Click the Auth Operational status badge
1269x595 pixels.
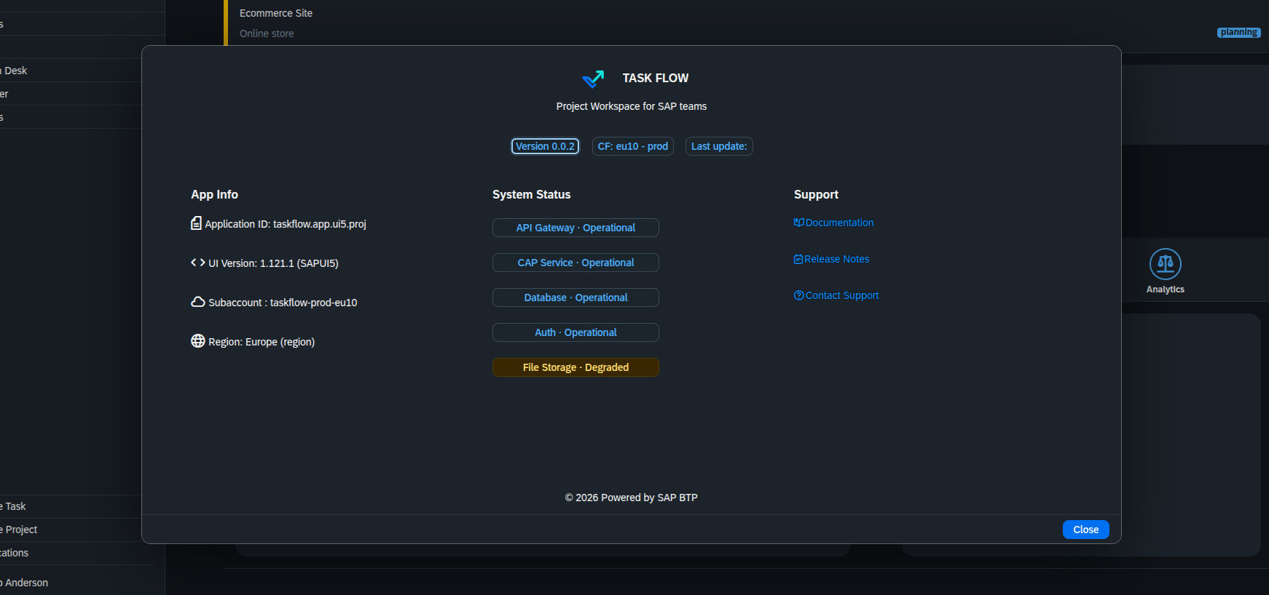click(x=575, y=332)
